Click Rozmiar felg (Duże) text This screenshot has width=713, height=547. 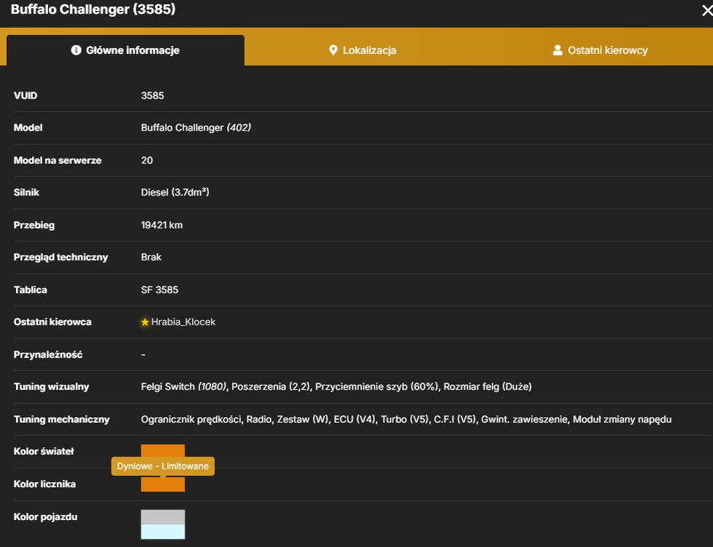point(487,387)
